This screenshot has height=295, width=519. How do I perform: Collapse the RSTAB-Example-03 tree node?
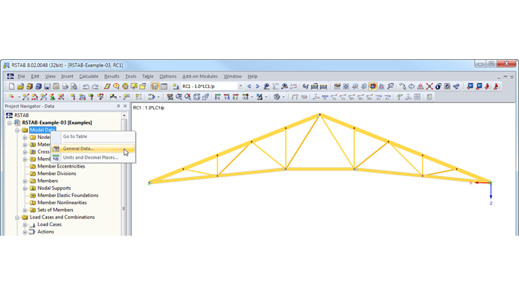tap(10, 123)
